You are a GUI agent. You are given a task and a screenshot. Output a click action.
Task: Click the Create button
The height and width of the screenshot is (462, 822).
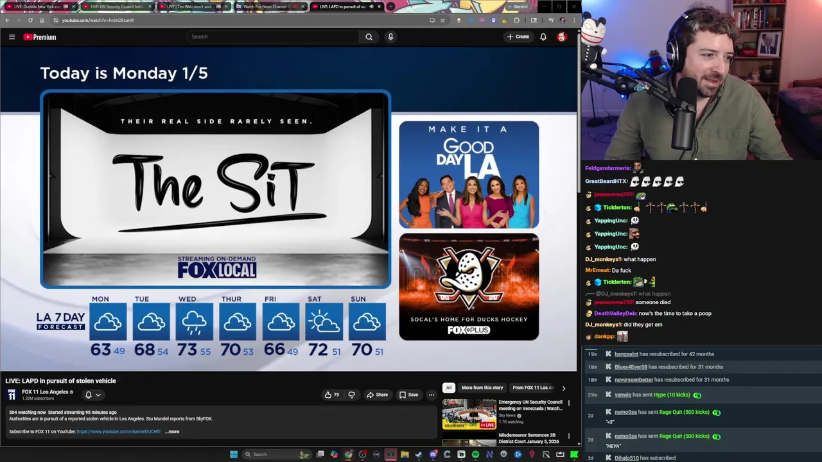[x=518, y=37]
